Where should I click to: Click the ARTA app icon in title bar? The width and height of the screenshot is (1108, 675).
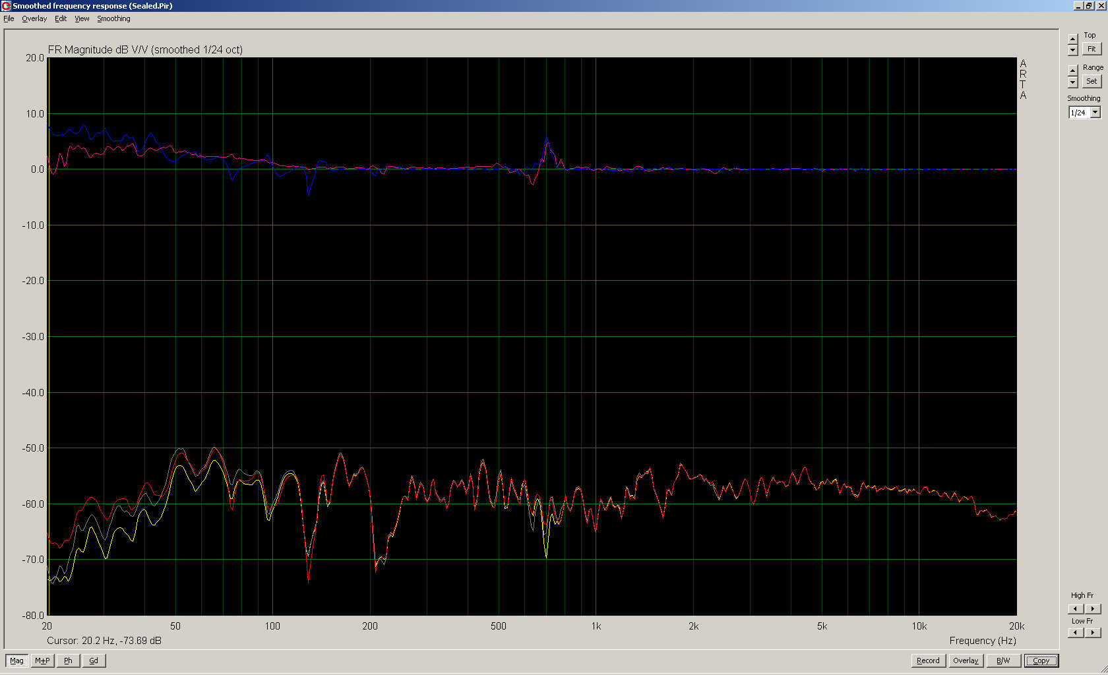pyautogui.click(x=6, y=5)
